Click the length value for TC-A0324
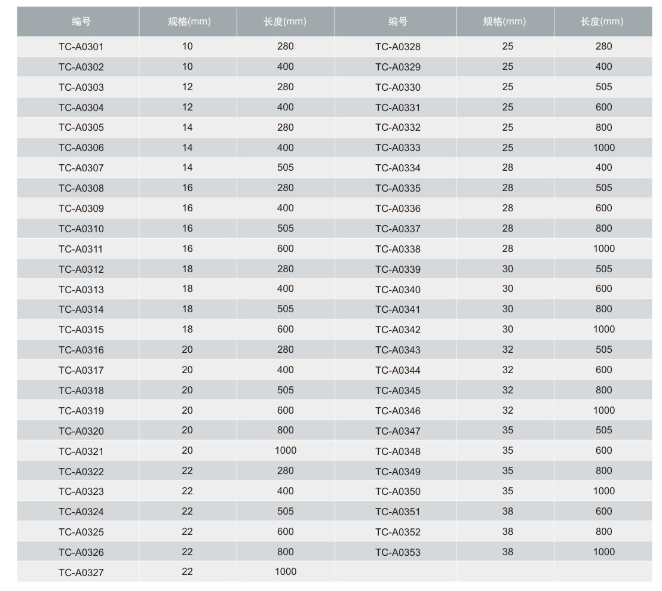This screenshot has height=591, width=662. pyautogui.click(x=286, y=511)
